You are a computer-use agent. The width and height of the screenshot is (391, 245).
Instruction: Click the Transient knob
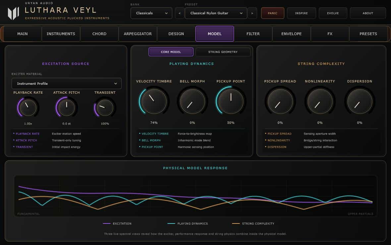tap(105, 108)
